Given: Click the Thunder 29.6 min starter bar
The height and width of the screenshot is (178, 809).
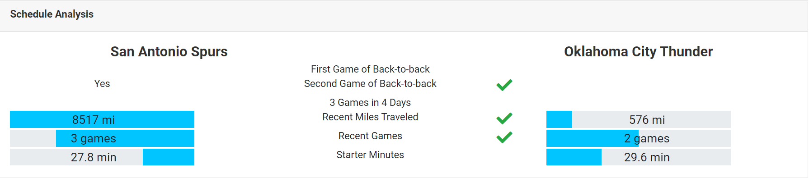Looking at the screenshot, I should pyautogui.click(x=639, y=157).
